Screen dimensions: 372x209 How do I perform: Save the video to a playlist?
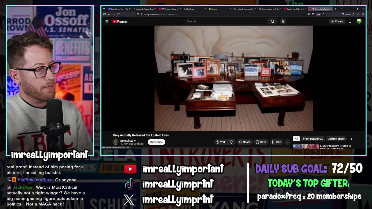(x=261, y=142)
